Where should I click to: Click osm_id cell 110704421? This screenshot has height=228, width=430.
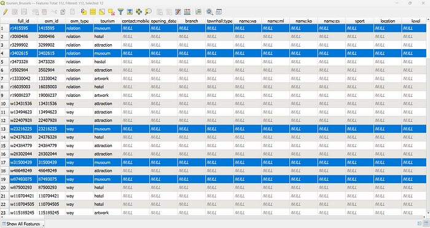pos(51,196)
